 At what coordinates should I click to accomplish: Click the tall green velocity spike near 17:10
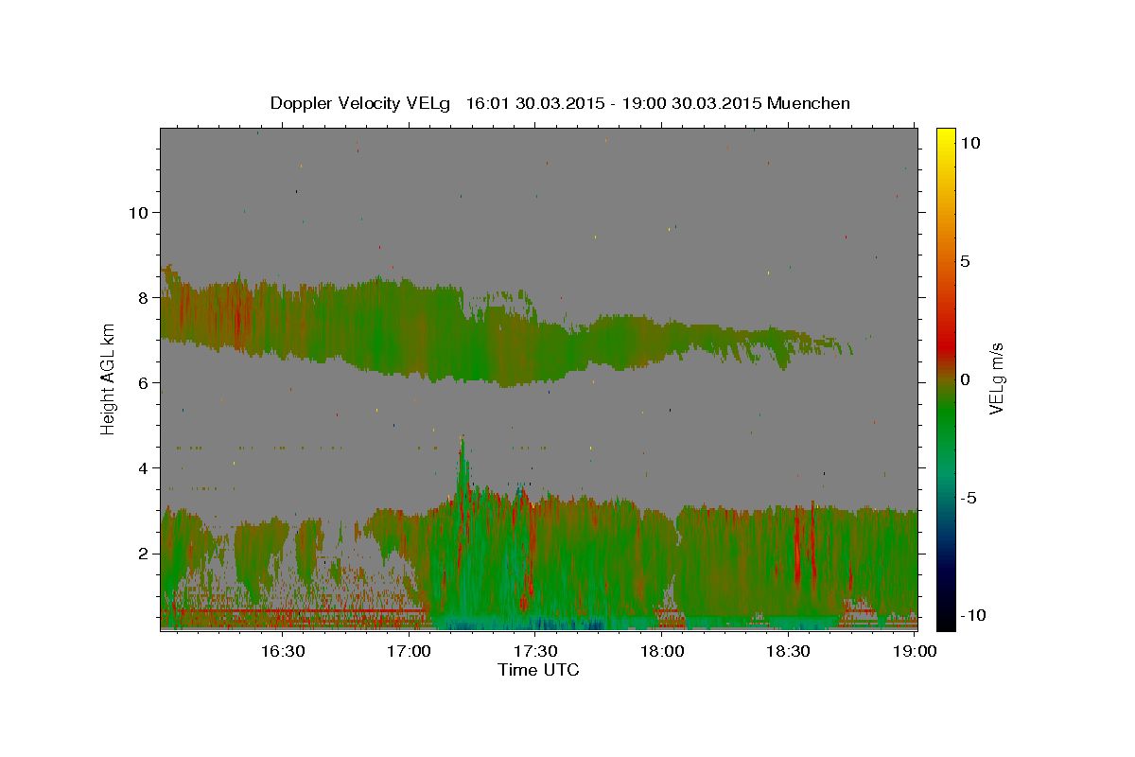coord(463,468)
